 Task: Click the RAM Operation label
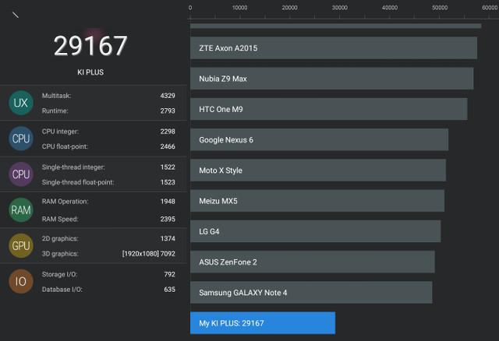[x=65, y=201]
